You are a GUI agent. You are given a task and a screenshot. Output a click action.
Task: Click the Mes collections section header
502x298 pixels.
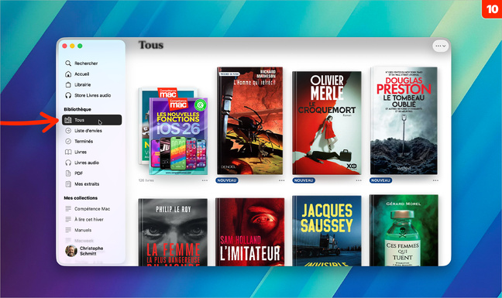[81, 198]
